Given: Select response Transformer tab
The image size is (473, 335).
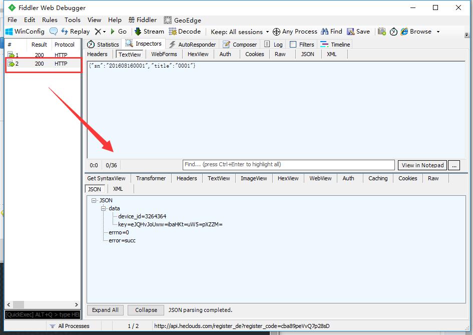Looking at the screenshot, I should 151,178.
